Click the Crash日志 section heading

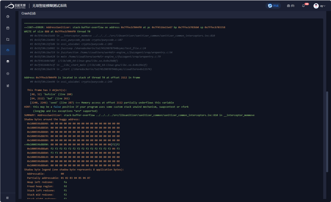(x=29, y=13)
